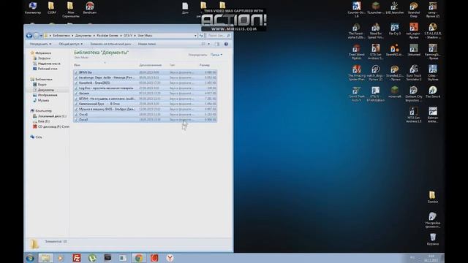The height and width of the screenshot is (263, 468).
Task: Select Rockstar Games in the breadcrumb path
Action: (107, 36)
